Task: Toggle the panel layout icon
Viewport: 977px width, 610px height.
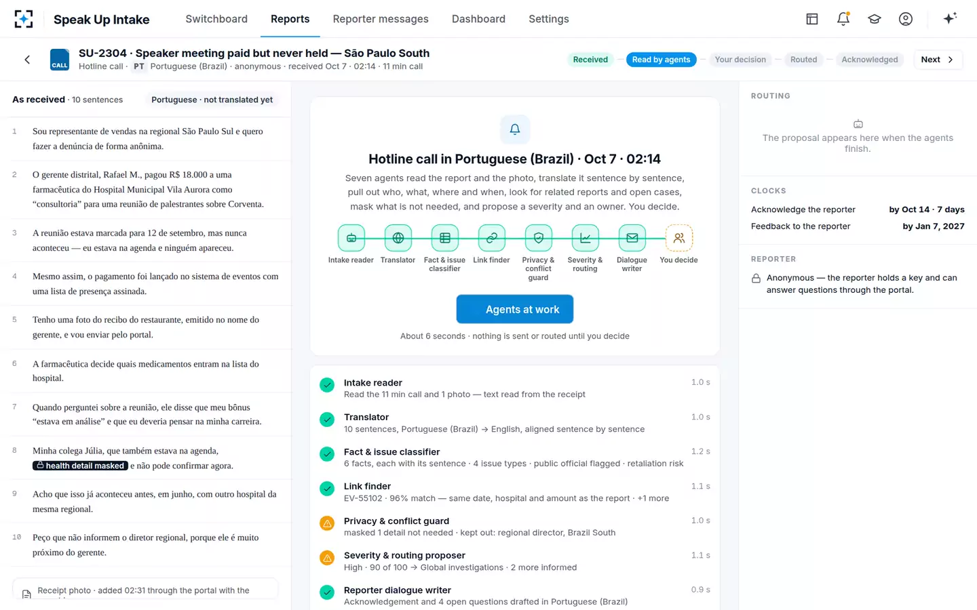Action: [x=812, y=19]
